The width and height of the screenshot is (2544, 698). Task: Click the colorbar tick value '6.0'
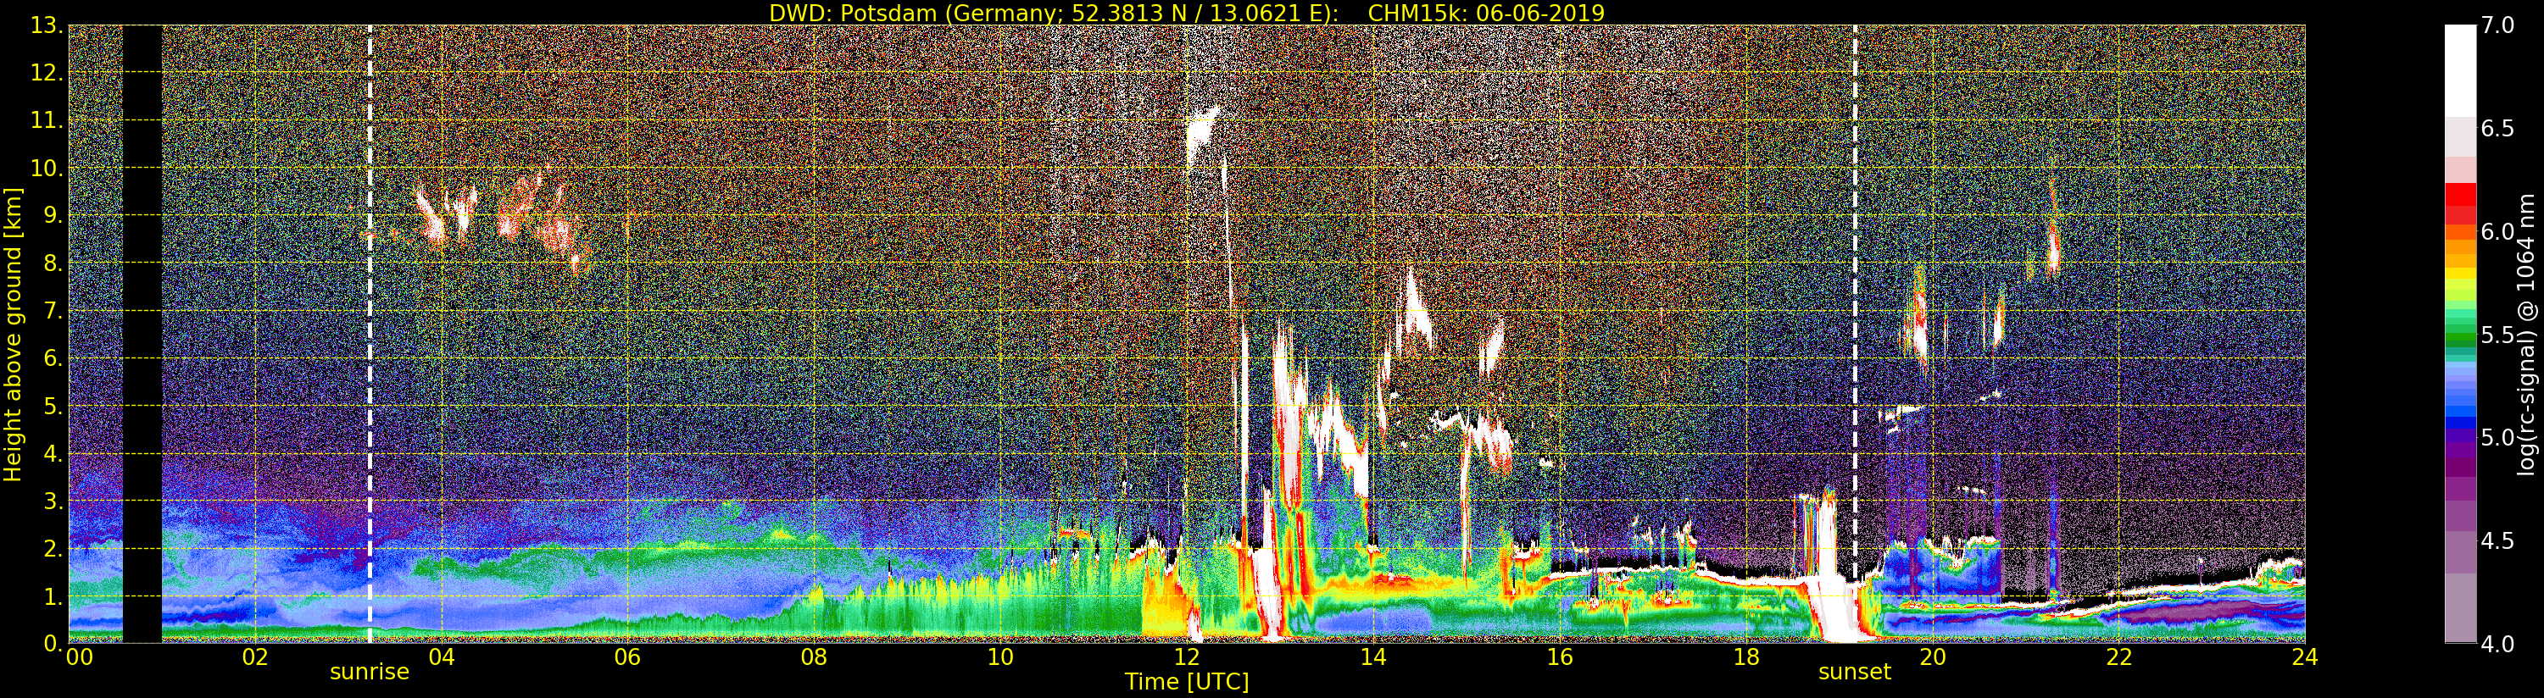point(2497,232)
